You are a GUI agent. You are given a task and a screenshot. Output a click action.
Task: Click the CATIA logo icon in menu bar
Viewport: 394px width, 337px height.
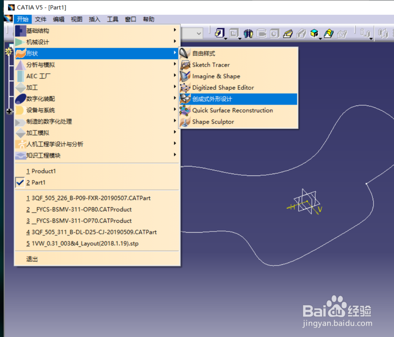8,18
